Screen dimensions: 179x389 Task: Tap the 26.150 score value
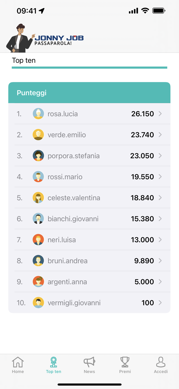(143, 114)
